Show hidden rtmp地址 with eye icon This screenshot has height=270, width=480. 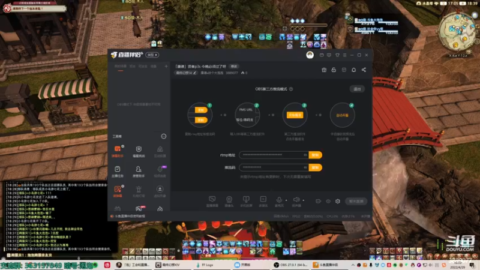pos(305,155)
